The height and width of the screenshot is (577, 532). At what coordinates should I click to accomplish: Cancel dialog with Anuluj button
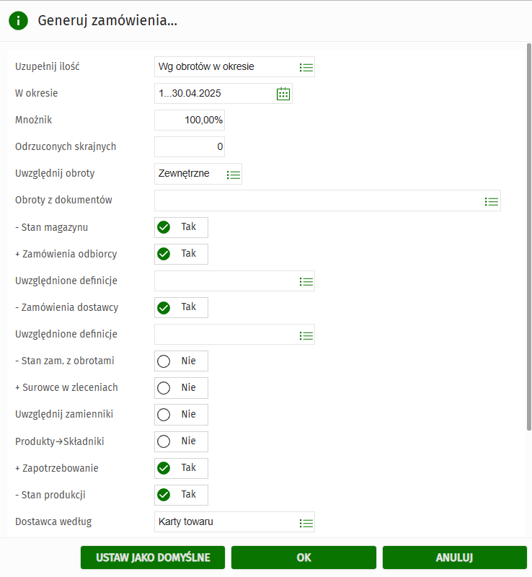(454, 558)
